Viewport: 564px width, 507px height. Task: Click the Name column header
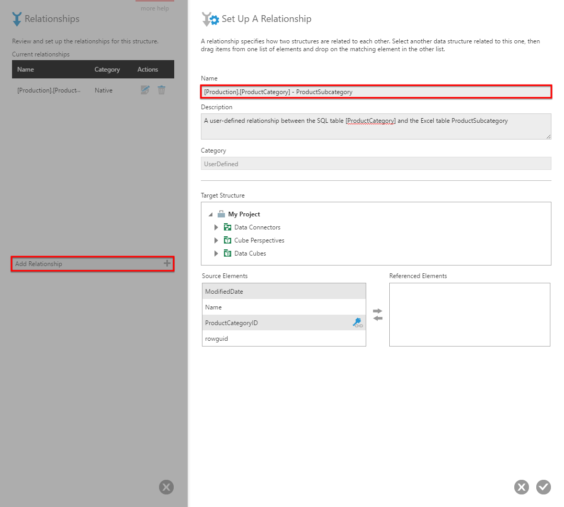coord(26,70)
